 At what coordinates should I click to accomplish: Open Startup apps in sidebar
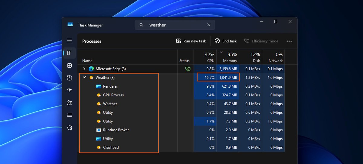(x=70, y=90)
